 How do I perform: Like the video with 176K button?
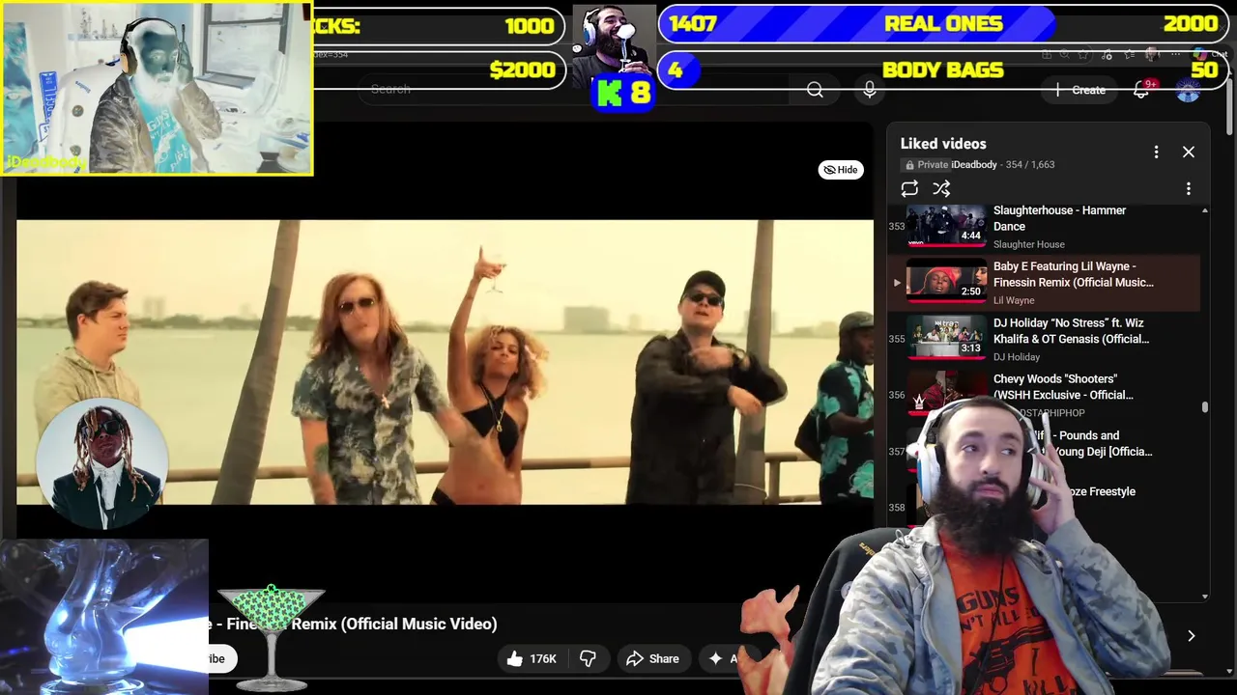pyautogui.click(x=532, y=658)
